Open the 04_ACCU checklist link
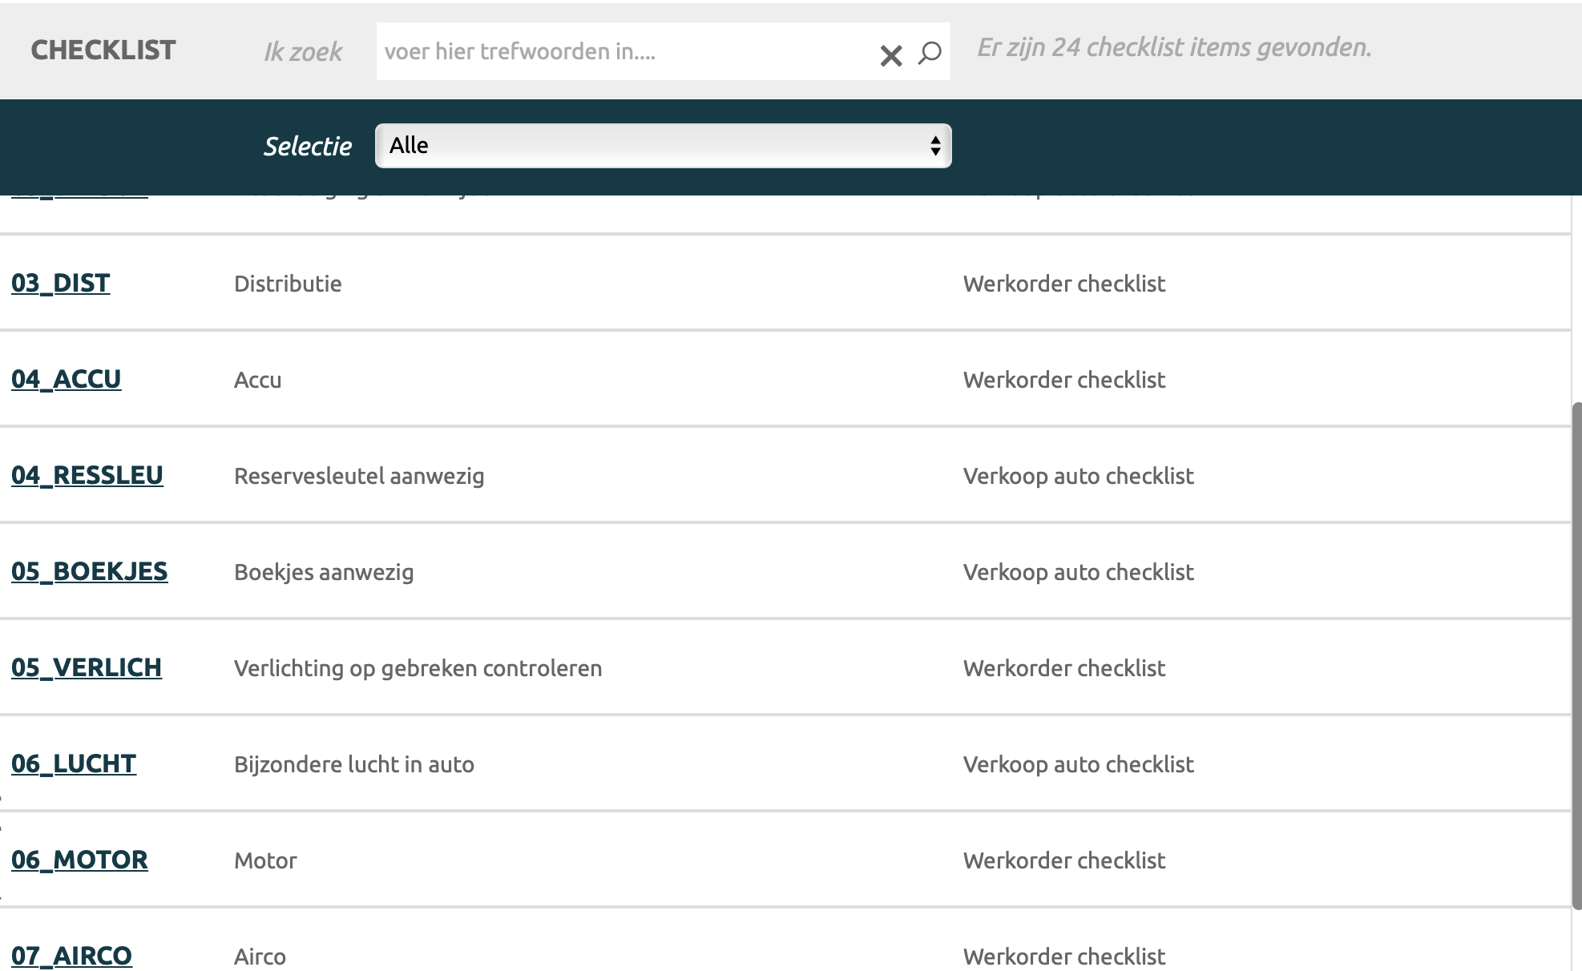The width and height of the screenshot is (1582, 971). (x=67, y=379)
